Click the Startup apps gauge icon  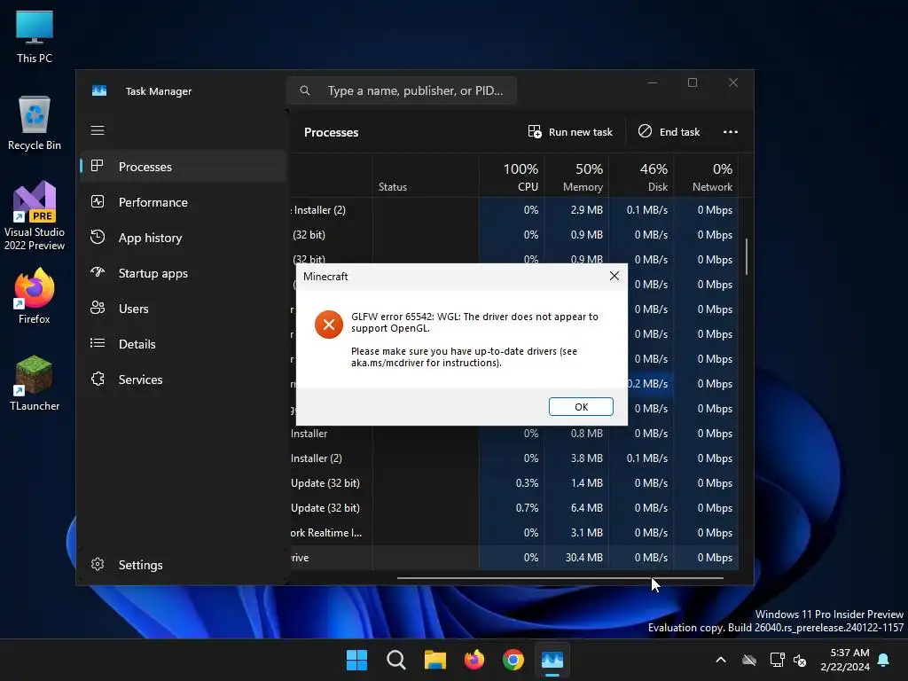[x=98, y=271]
